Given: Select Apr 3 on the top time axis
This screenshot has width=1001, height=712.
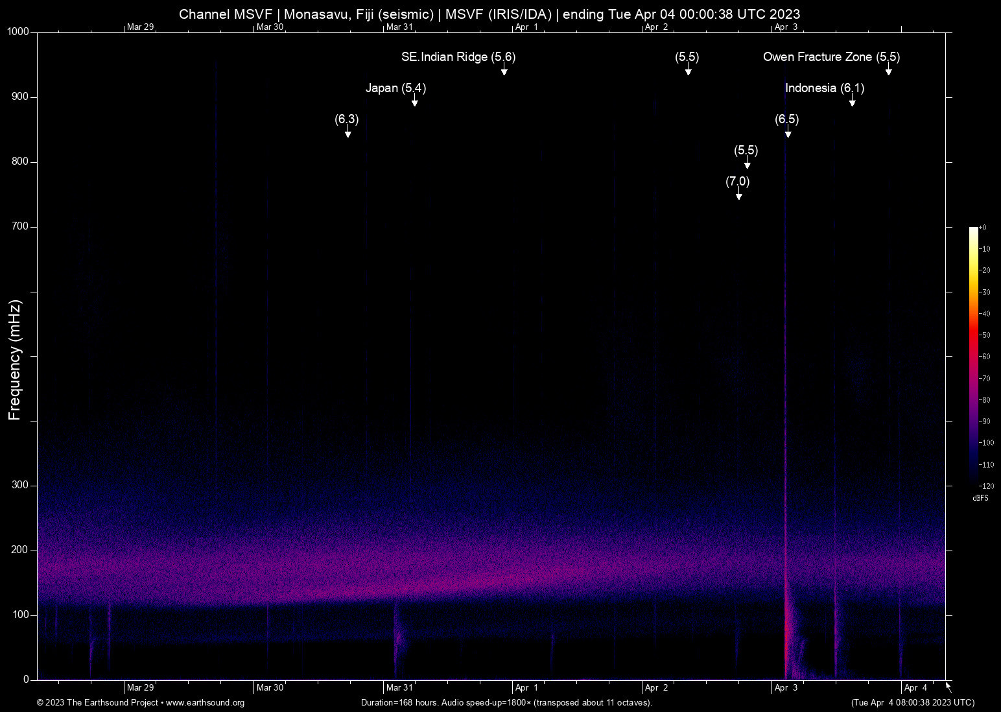Looking at the screenshot, I should (x=786, y=27).
